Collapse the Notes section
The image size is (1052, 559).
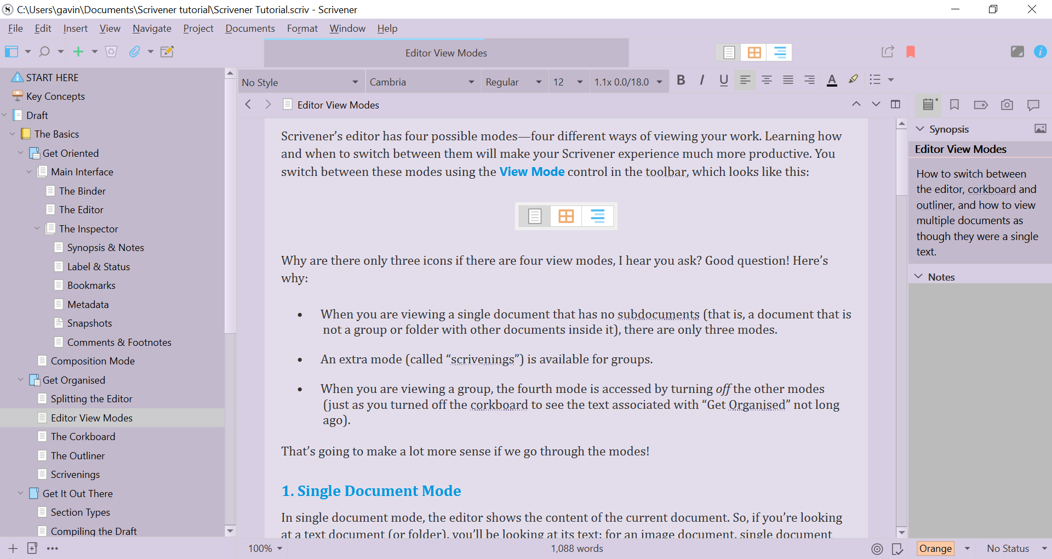click(919, 277)
